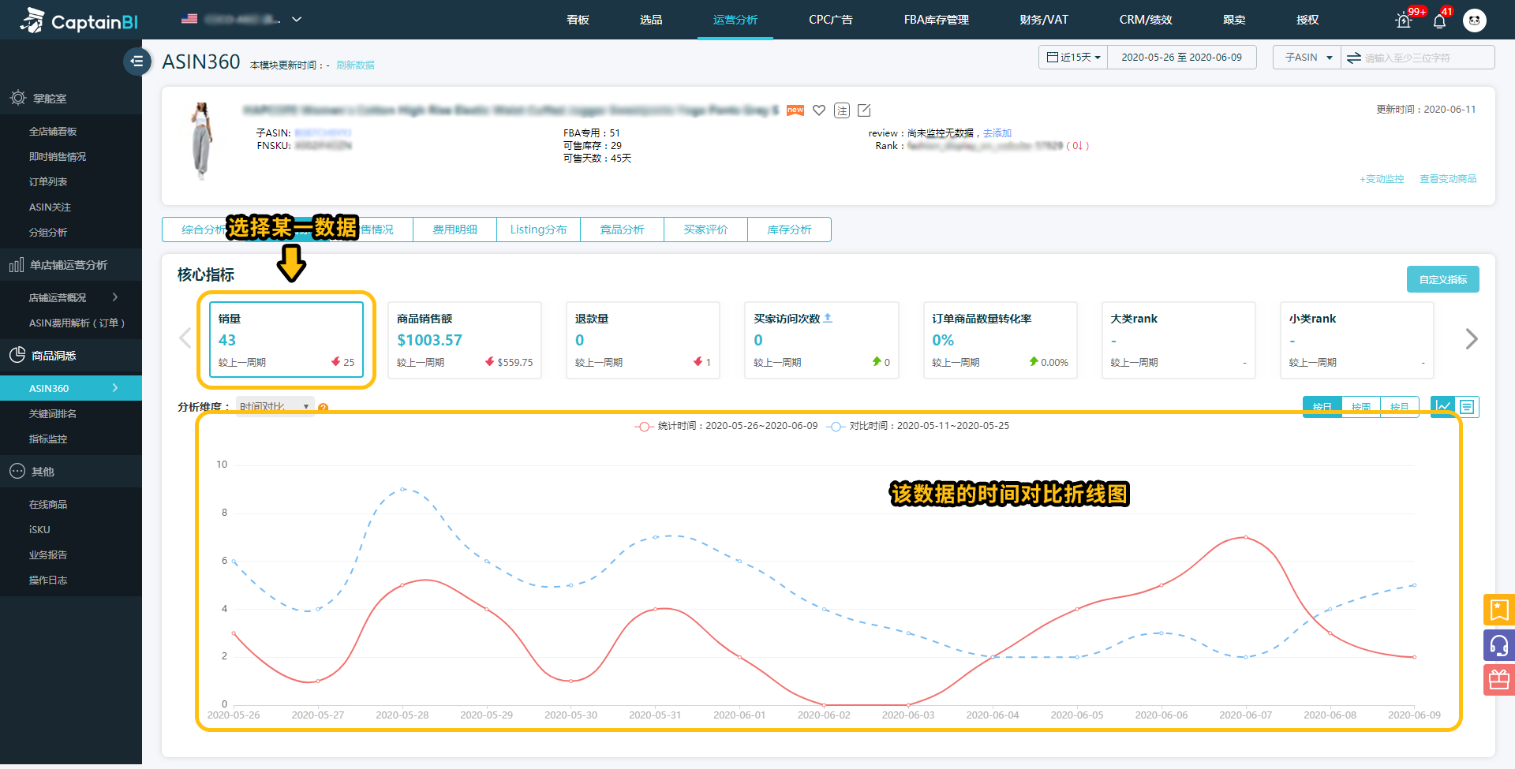Open the FBA库存管理 top menu
Image resolution: width=1515 pixels, height=769 pixels.
coord(936,20)
